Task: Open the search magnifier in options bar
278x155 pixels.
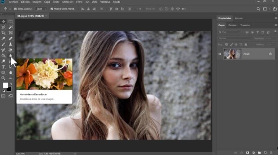Action: [x=258, y=9]
